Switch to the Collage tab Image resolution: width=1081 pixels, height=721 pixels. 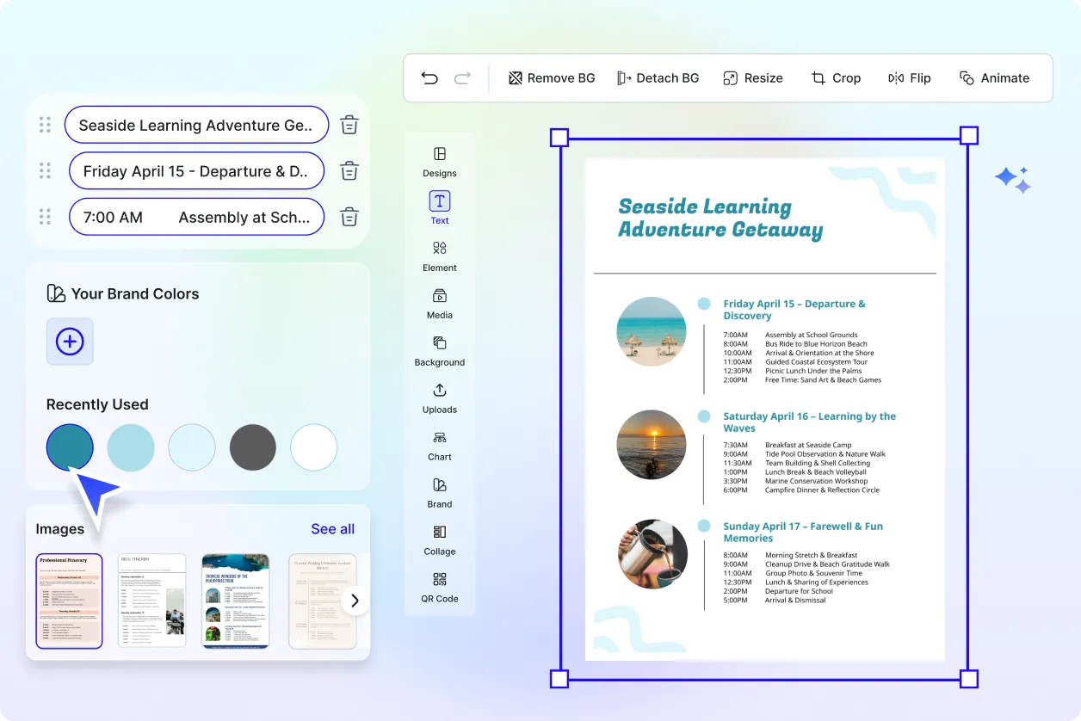pyautogui.click(x=439, y=540)
